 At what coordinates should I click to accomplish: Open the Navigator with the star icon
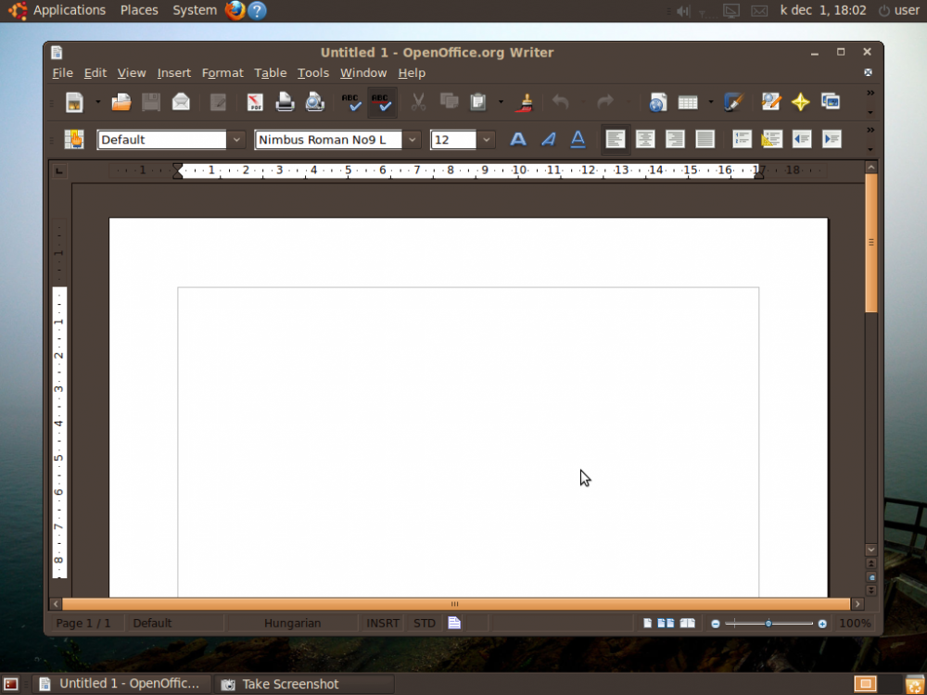click(x=800, y=102)
